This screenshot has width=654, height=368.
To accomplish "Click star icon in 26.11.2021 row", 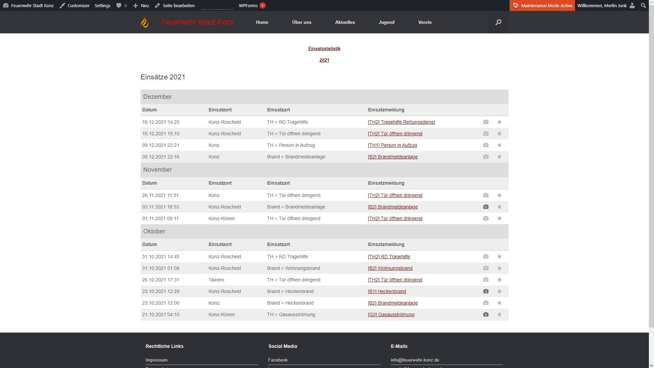I will click(499, 195).
